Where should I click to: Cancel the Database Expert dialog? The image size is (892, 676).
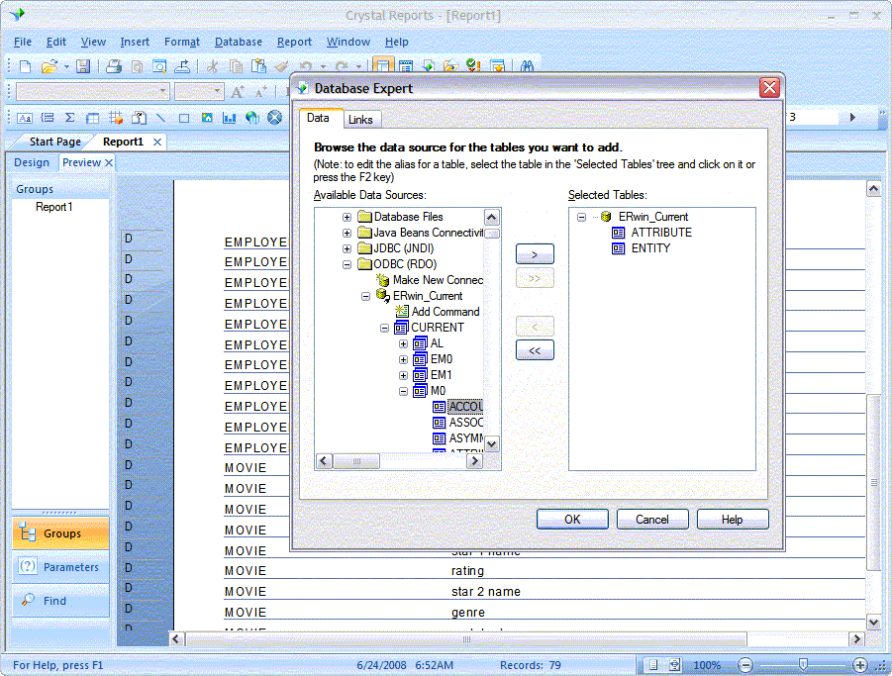click(651, 519)
